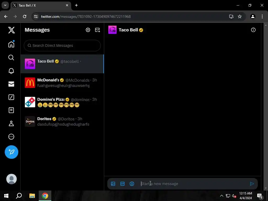Click the X logo in sidebar
The width and height of the screenshot is (268, 201).
pos(12,30)
